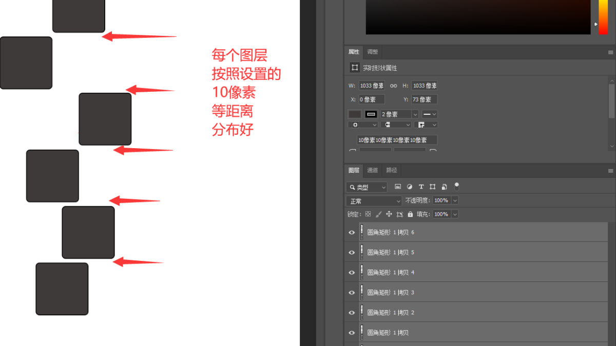
Task: Toggle visibility of 圆角矩形 1 拷贝 4 layer
Action: [352, 272]
